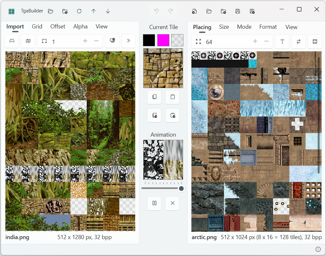Screen dimensions: 326x256
Task: Expand more import options with double chevron
Action: pyautogui.click(x=128, y=41)
